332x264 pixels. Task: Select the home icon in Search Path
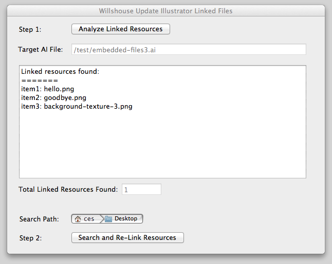78,219
